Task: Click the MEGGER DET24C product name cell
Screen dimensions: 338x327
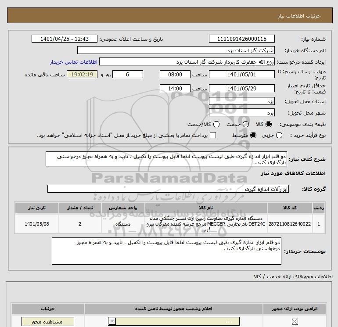Action: 206,224
